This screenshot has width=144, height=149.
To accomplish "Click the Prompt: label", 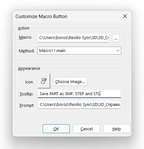I will [27, 106].
